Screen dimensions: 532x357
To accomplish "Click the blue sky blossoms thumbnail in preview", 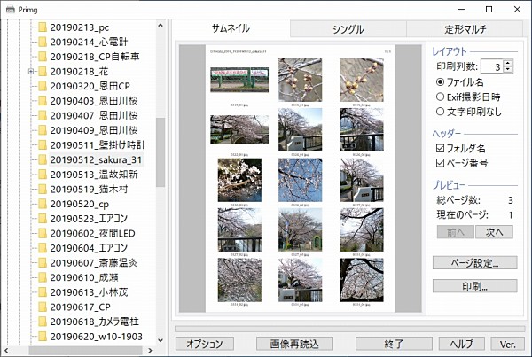I will click(301, 180).
